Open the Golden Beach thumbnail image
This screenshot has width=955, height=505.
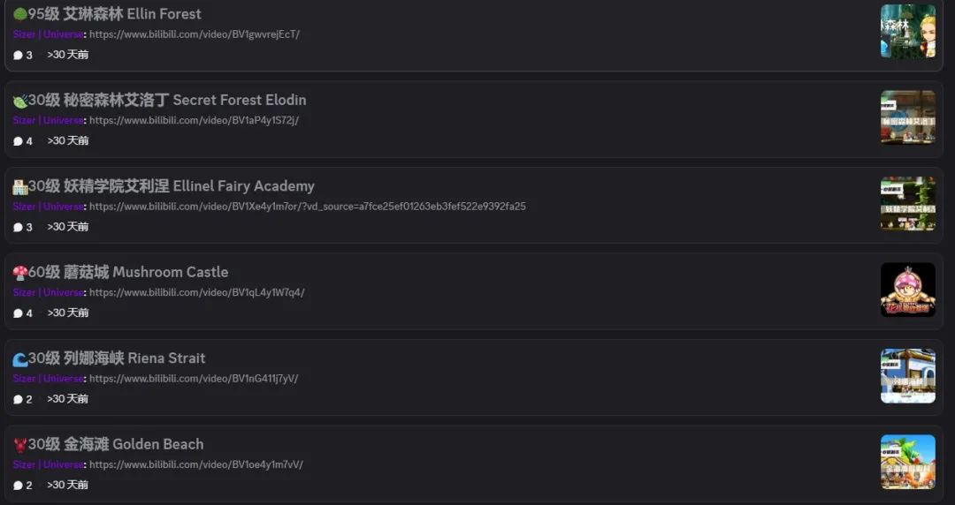(907, 462)
